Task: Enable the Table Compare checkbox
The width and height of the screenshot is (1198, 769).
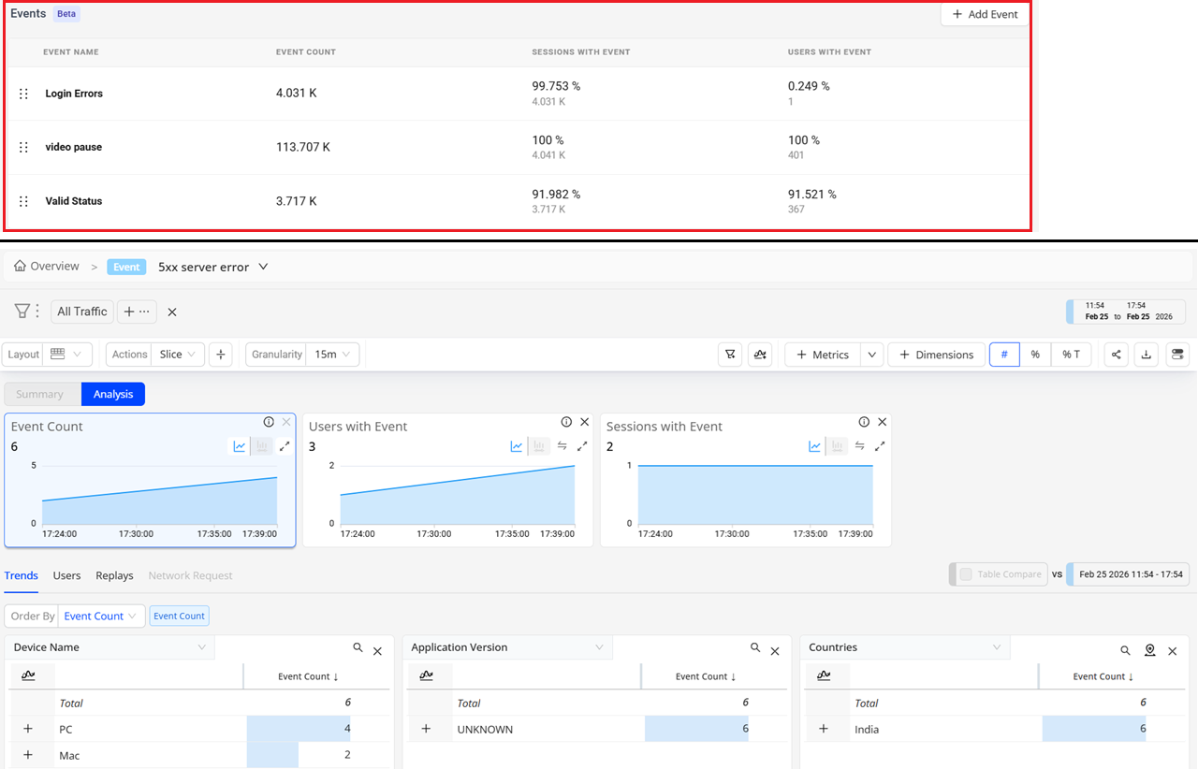Action: point(966,574)
